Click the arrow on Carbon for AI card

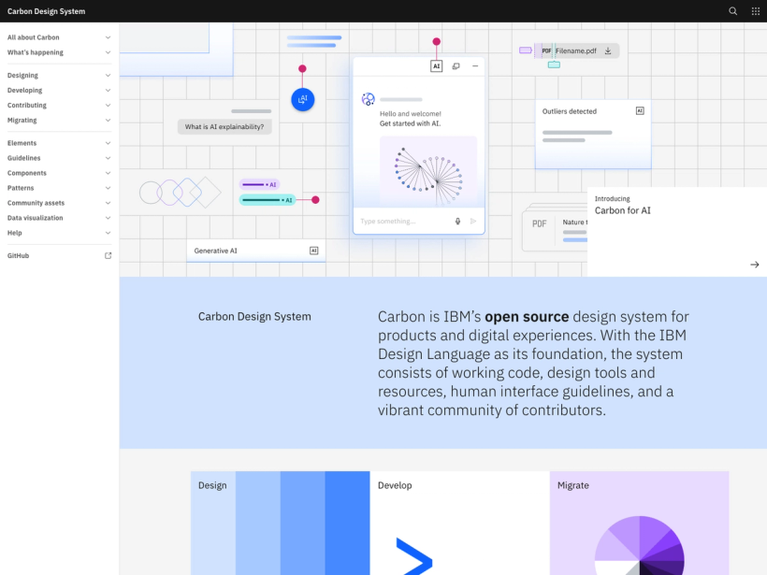(x=755, y=265)
